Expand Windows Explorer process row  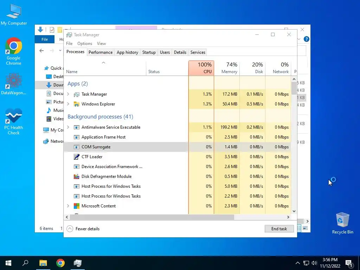click(x=68, y=104)
